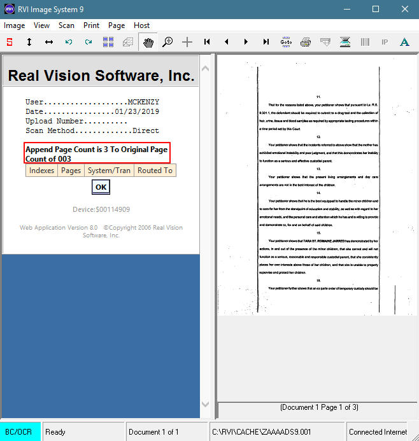
Task: Rotate image clockwise
Action: click(89, 42)
